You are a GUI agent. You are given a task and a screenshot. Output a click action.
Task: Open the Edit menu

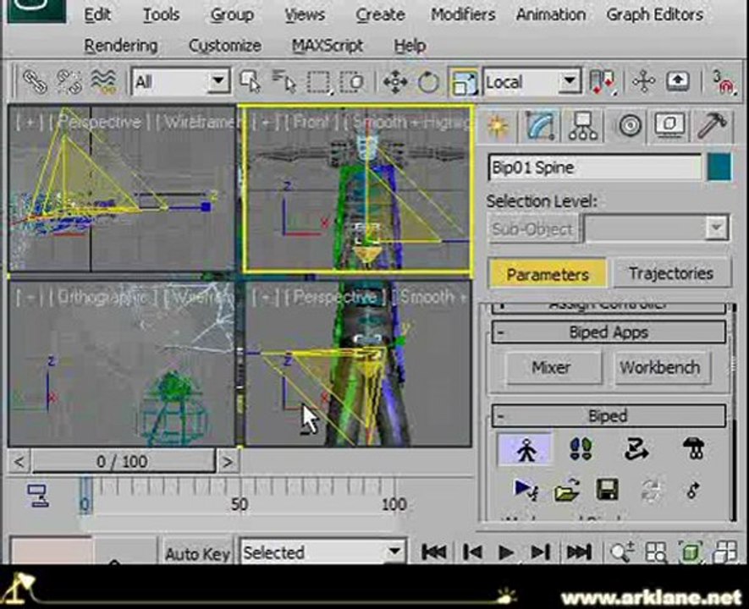97,14
